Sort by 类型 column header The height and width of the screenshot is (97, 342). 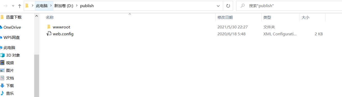click(267, 18)
